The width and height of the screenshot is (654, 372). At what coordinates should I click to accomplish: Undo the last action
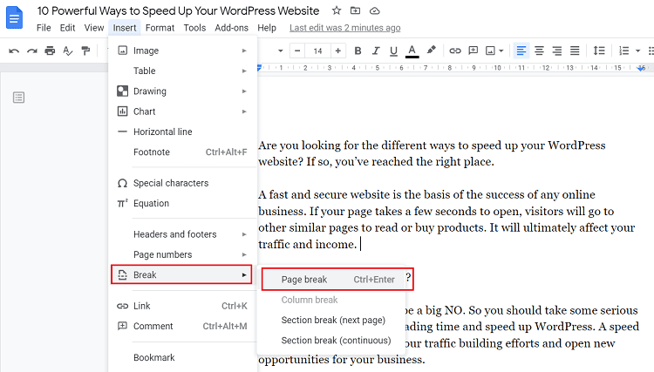14,51
